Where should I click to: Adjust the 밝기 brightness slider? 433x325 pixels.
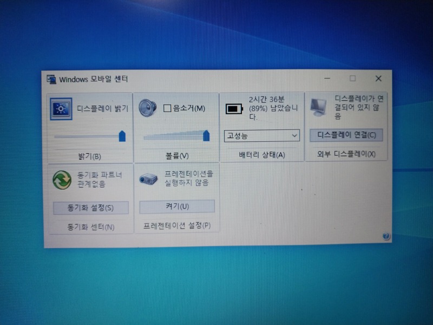click(122, 136)
